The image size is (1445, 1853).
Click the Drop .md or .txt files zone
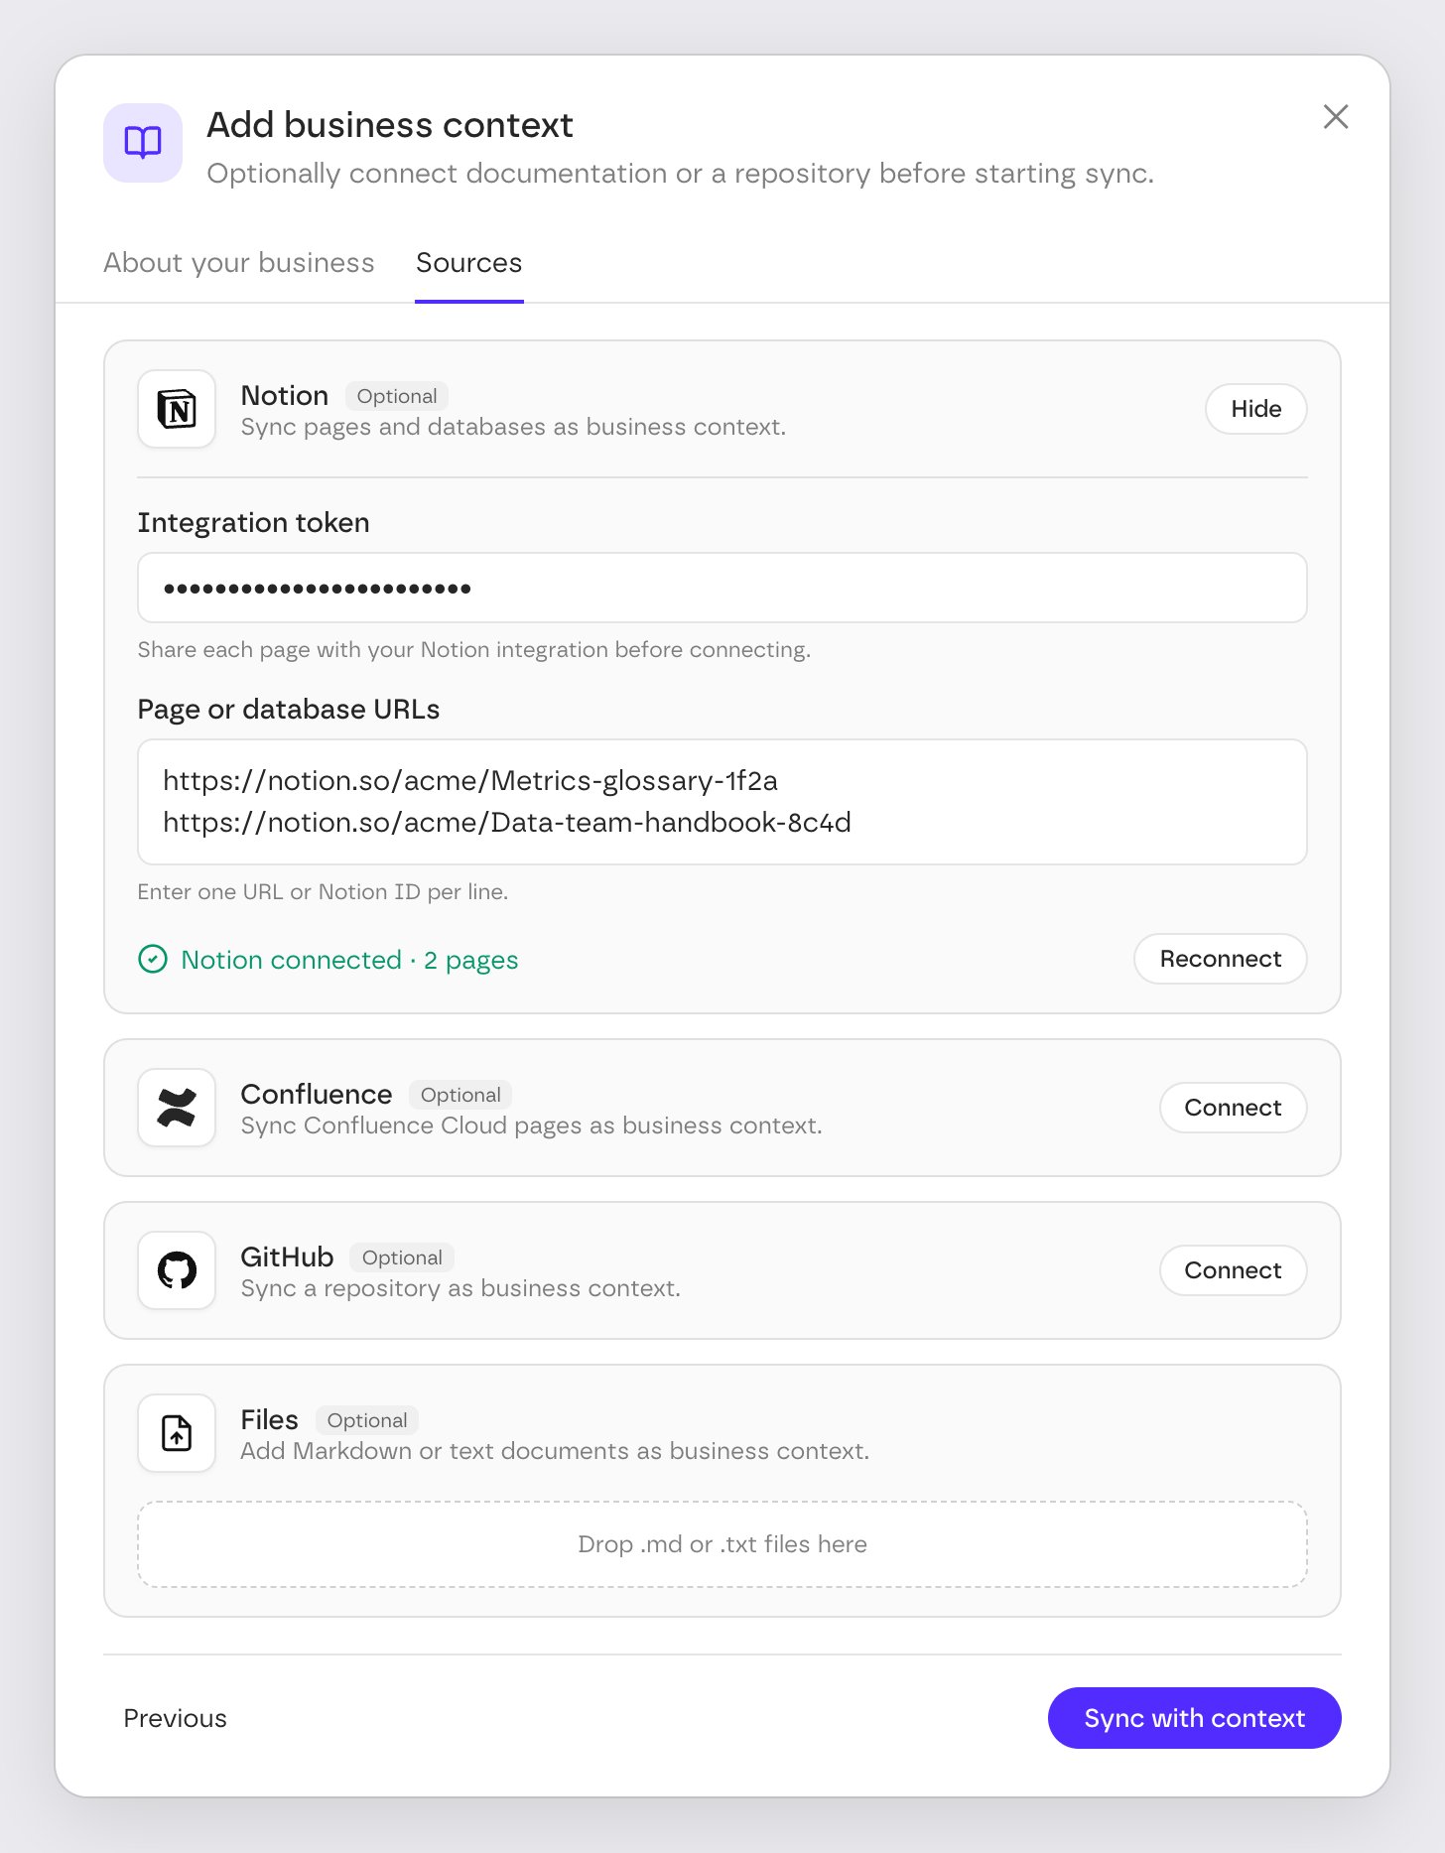tap(722, 1544)
